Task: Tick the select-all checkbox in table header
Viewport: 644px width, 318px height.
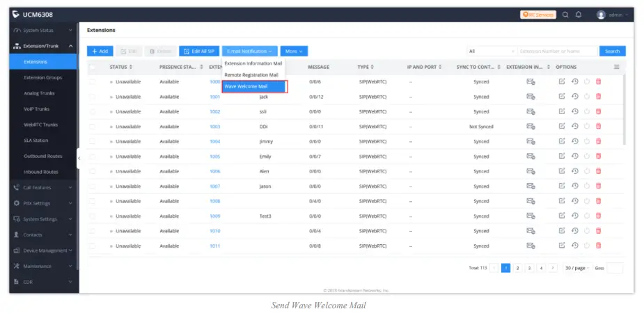Action: (x=93, y=67)
